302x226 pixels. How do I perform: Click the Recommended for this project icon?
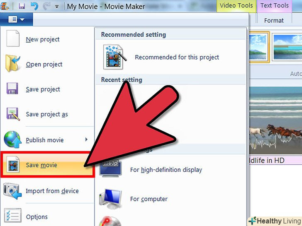[x=114, y=57]
